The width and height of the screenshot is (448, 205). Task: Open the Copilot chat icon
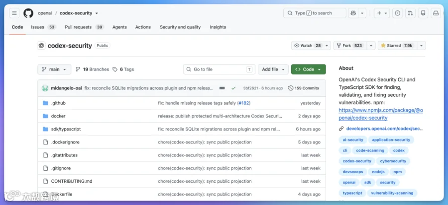[x=353, y=13]
